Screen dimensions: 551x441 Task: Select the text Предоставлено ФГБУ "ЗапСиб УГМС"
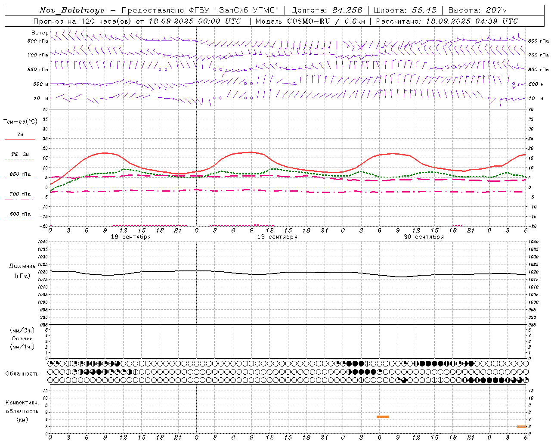[x=200, y=10]
